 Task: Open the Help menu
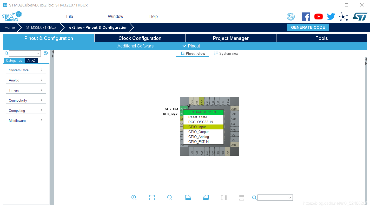pyautogui.click(x=153, y=16)
